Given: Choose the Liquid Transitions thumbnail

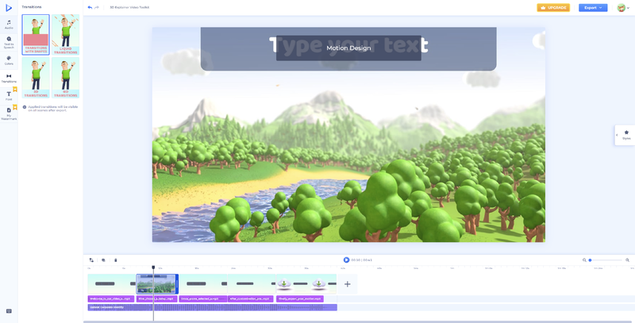Looking at the screenshot, I should pyautogui.click(x=66, y=34).
